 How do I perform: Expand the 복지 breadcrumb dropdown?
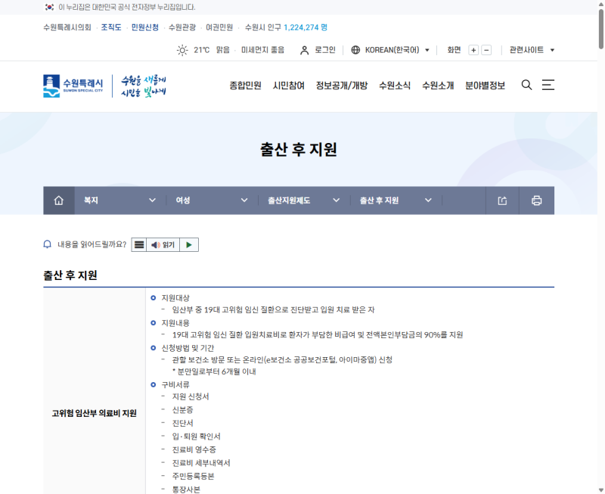pyautogui.click(x=120, y=200)
